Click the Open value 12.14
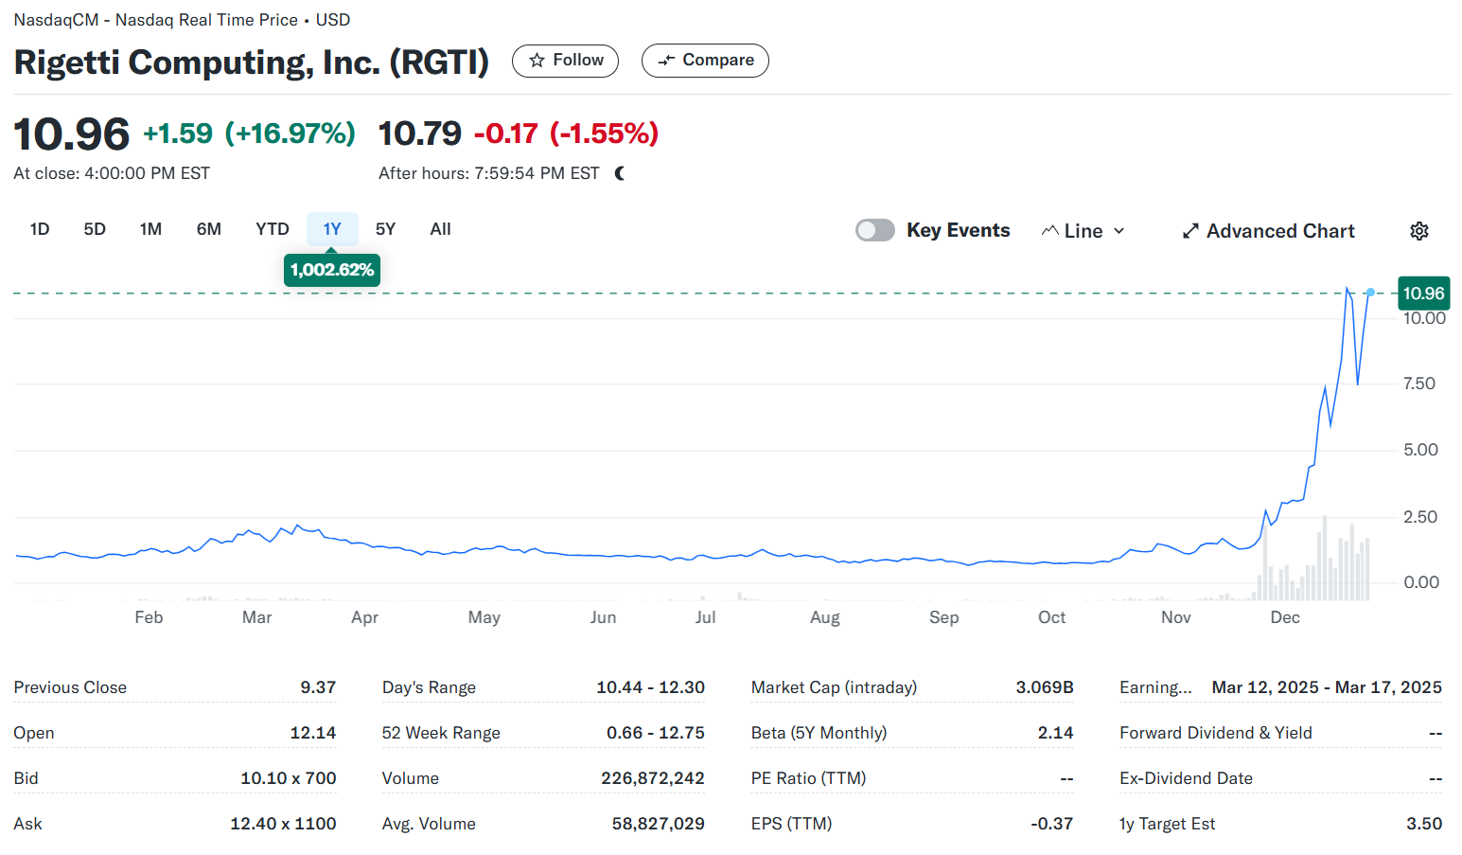The height and width of the screenshot is (855, 1462). click(x=313, y=733)
